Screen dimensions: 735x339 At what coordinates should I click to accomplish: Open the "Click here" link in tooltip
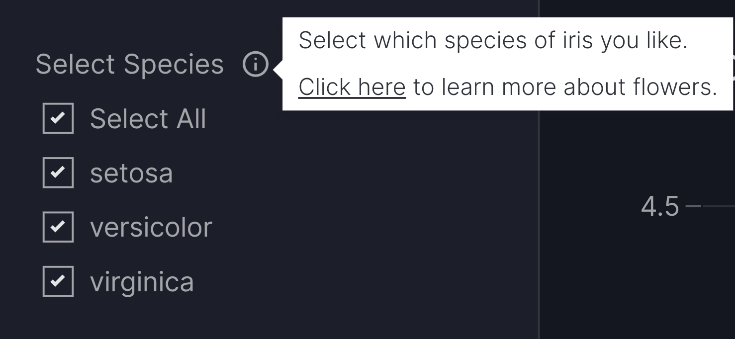pos(352,87)
